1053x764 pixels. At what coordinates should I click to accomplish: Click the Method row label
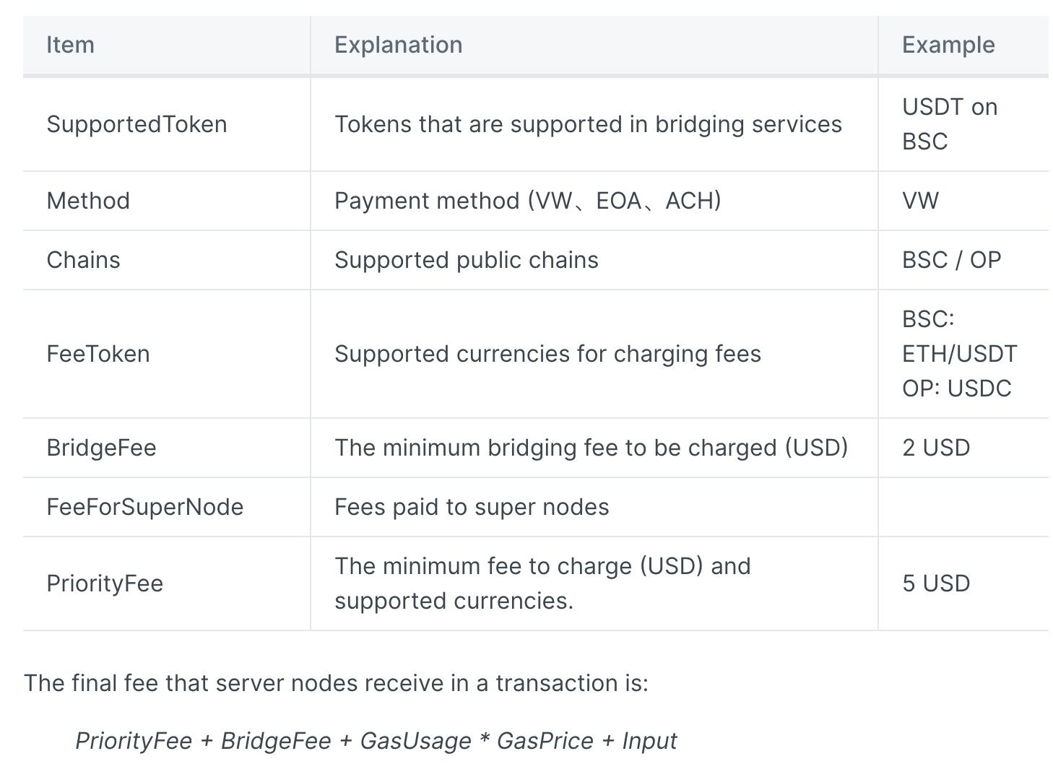pyautogui.click(x=88, y=201)
